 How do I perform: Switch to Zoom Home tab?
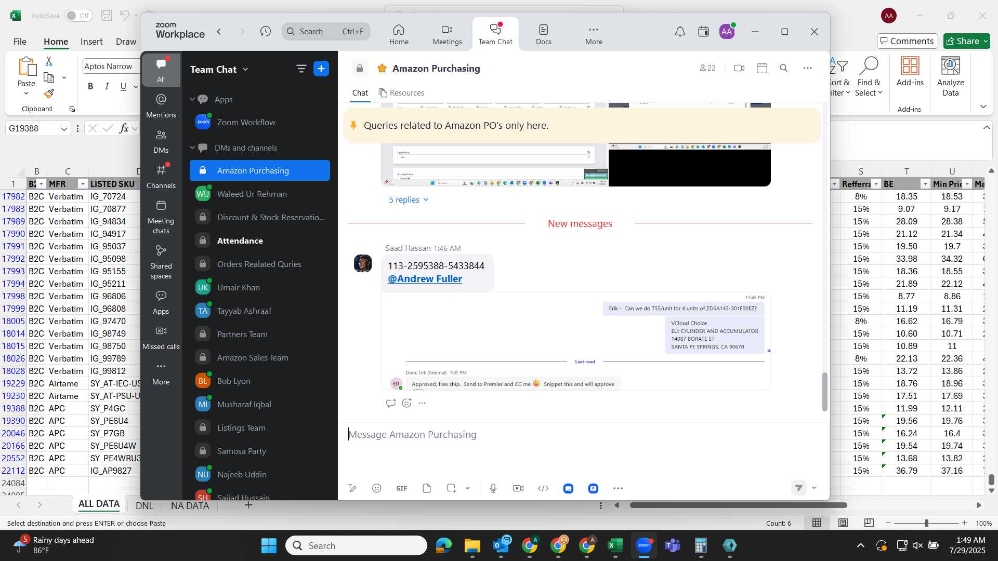tap(399, 34)
